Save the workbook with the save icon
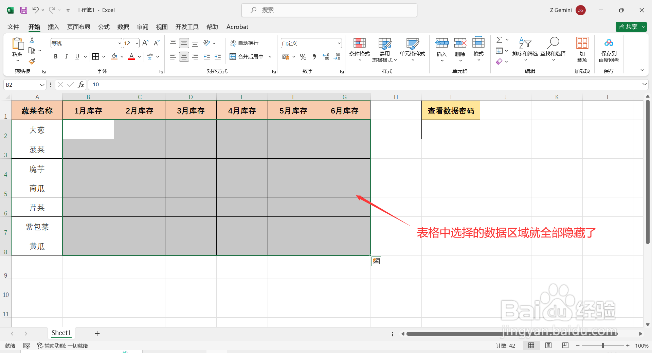Image resolution: width=652 pixels, height=353 pixels. tap(23, 10)
